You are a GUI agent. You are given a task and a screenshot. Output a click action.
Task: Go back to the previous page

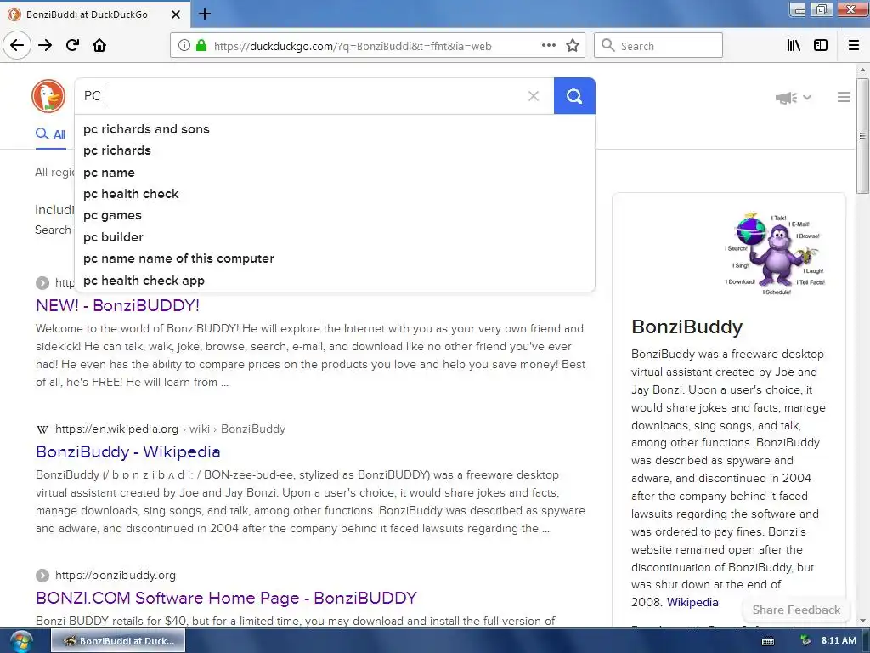click(x=17, y=46)
